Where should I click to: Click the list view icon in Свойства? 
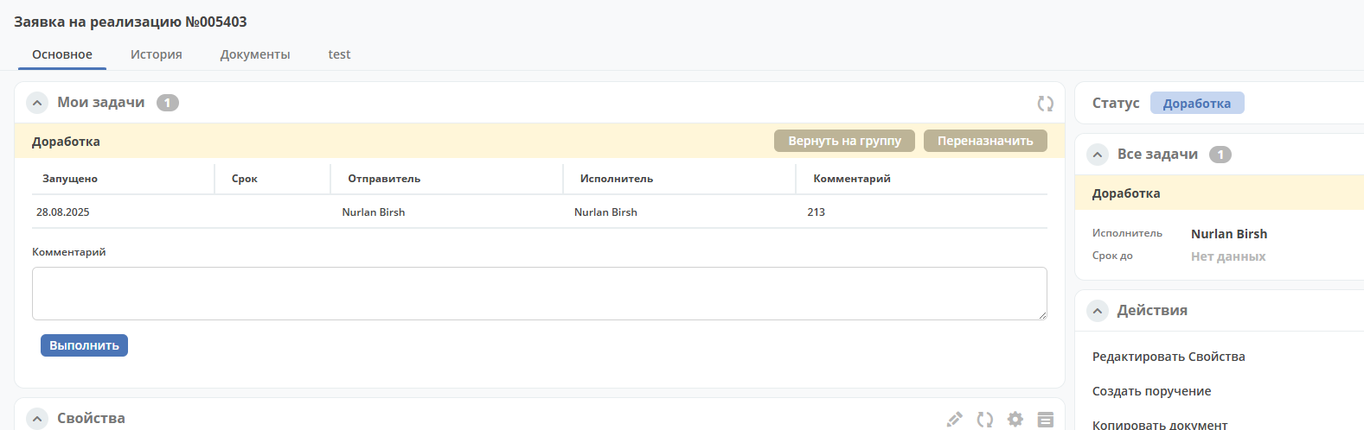(x=1046, y=419)
